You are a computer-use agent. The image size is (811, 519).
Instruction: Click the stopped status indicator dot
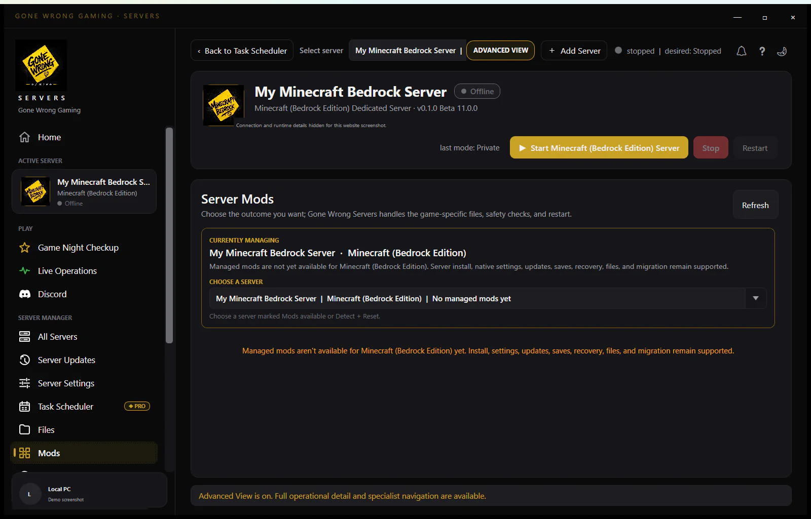618,51
